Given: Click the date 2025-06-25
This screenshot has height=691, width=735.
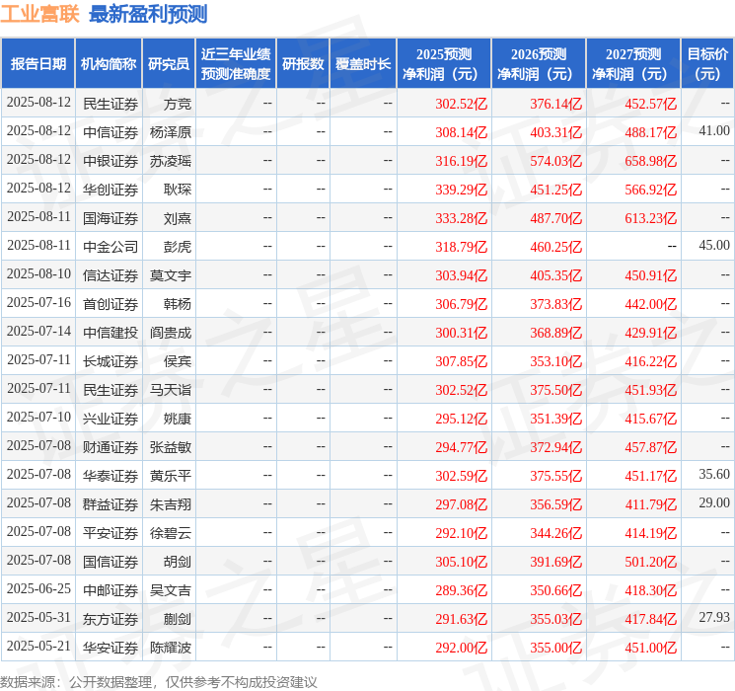Looking at the screenshot, I should click(38, 588).
